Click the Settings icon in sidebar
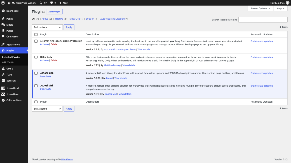The width and height of the screenshot is (291, 163). coord(3,80)
